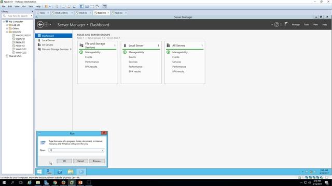Switch to the WSUS-01 VM tab
The width and height of the screenshot is (332, 186).
tap(83, 13)
